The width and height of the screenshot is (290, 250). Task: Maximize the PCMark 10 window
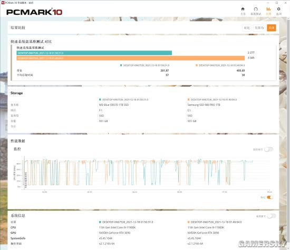[x=277, y=3]
